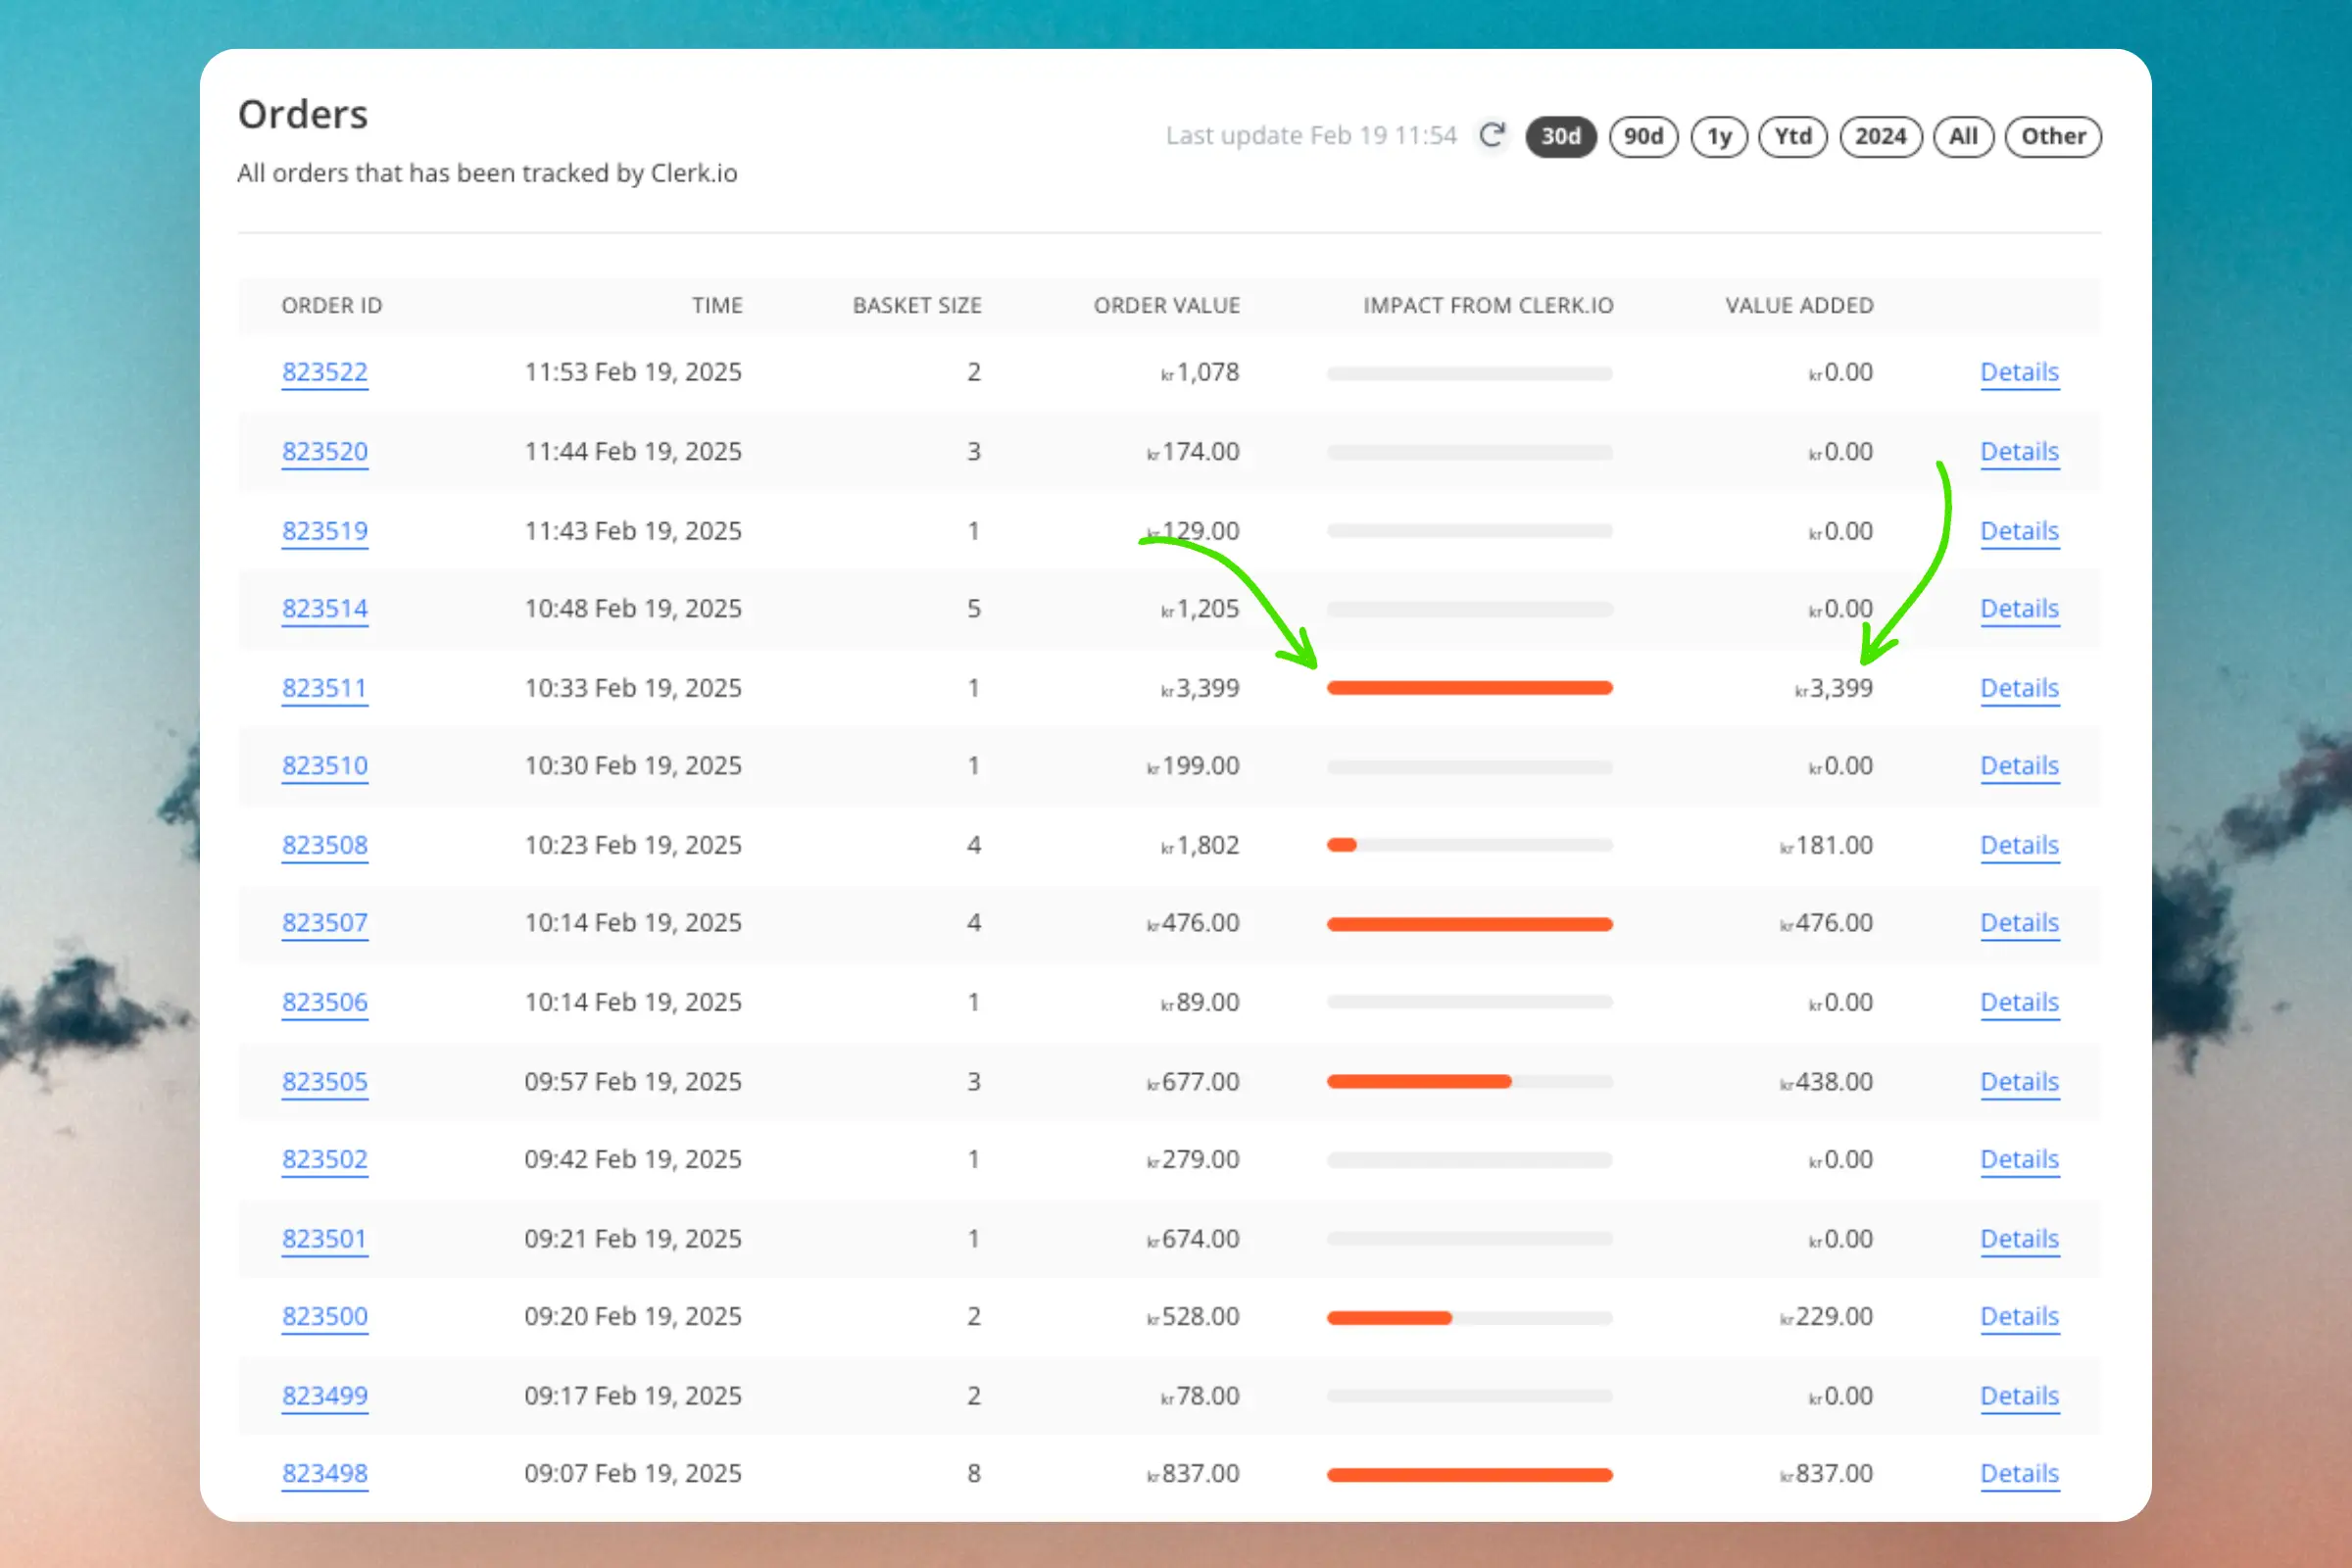
Task: Open order 823507 link
Action: pyautogui.click(x=325, y=922)
